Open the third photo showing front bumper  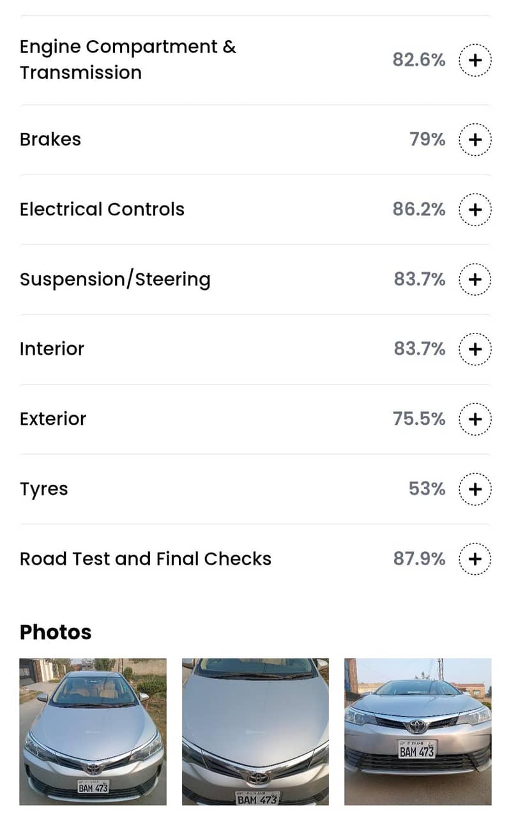click(x=418, y=731)
